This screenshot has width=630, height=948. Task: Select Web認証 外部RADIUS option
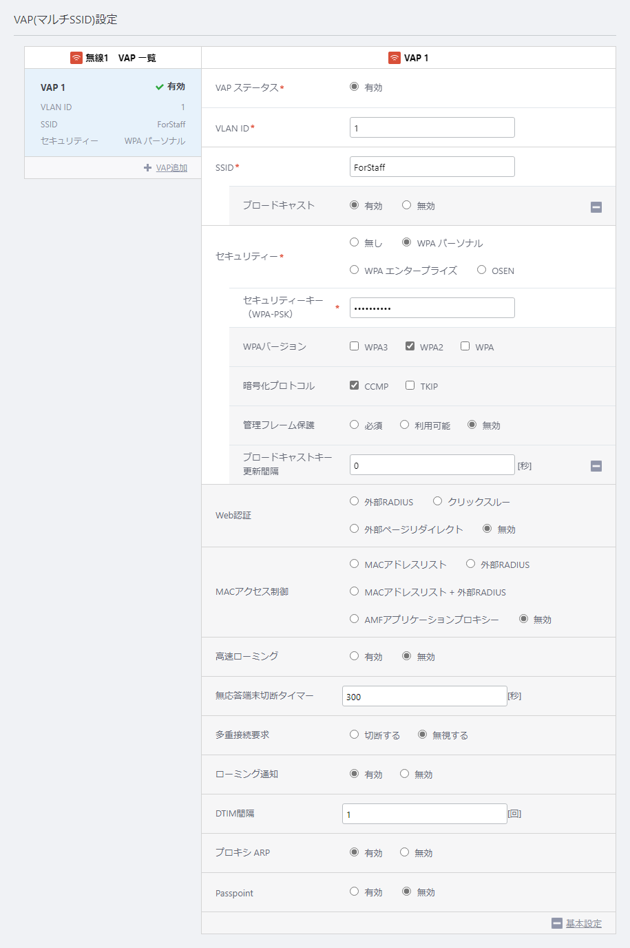click(354, 501)
